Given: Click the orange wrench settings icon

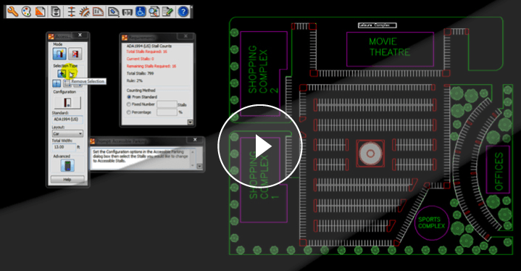Looking at the screenshot, I should [x=12, y=12].
